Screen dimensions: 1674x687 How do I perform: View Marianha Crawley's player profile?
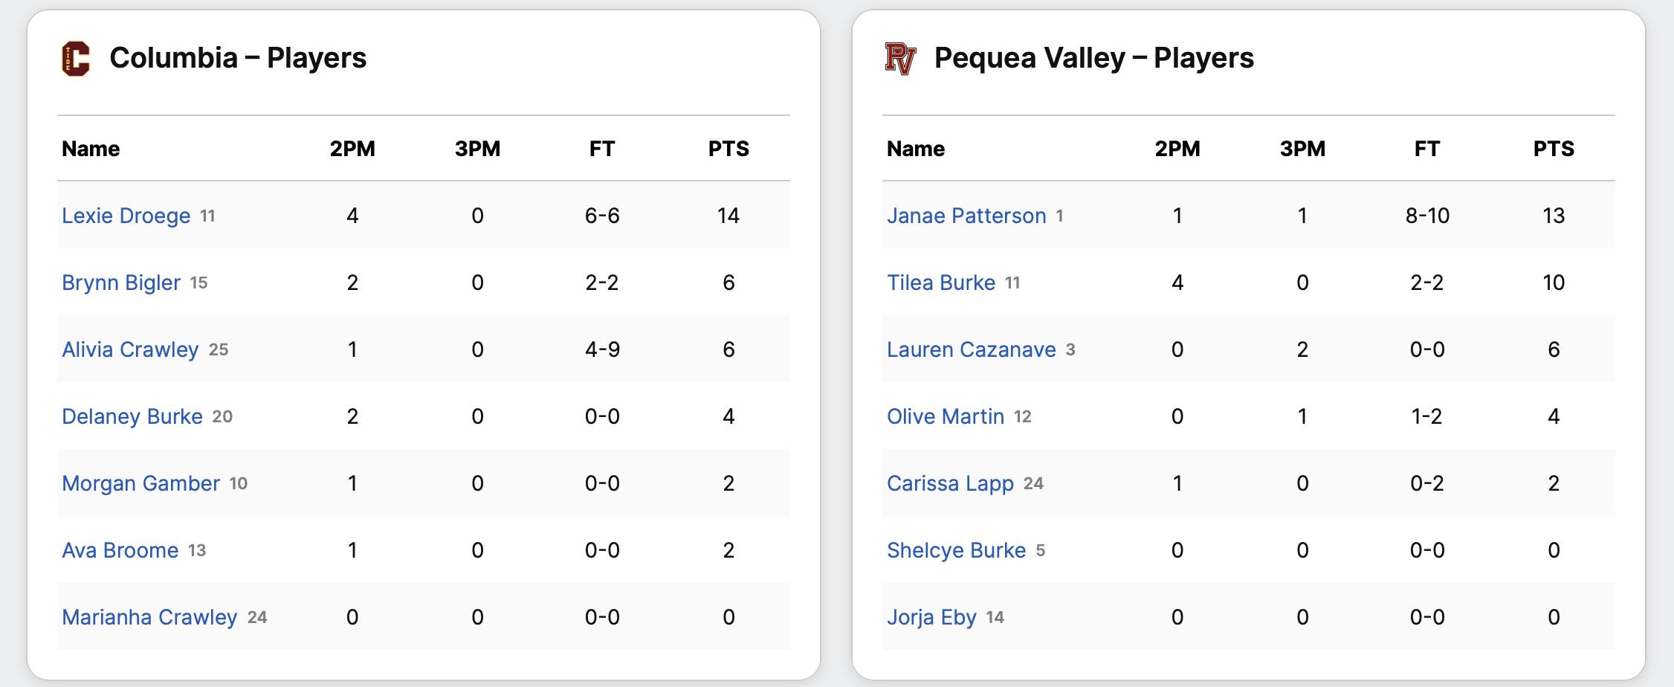149,617
